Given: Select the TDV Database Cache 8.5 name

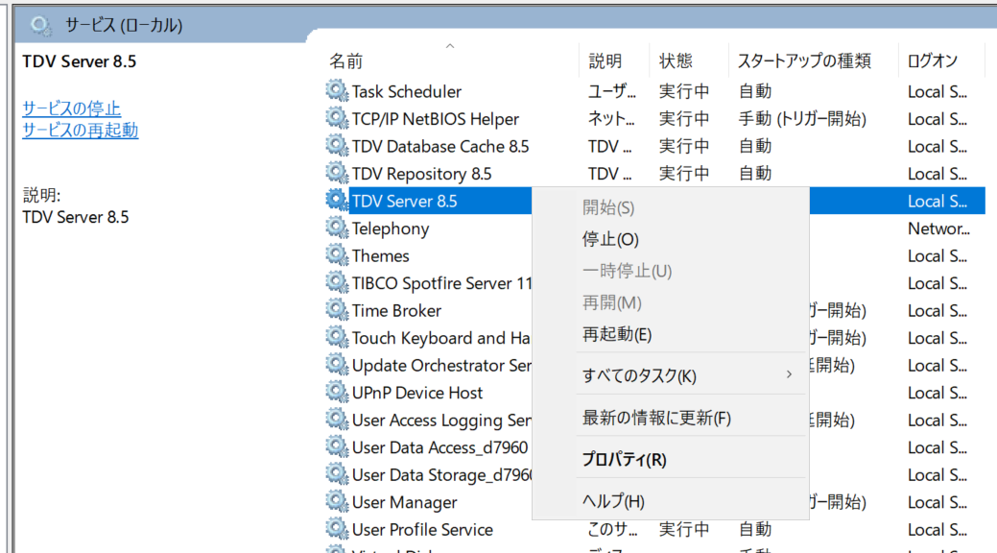Looking at the screenshot, I should coord(440,146).
